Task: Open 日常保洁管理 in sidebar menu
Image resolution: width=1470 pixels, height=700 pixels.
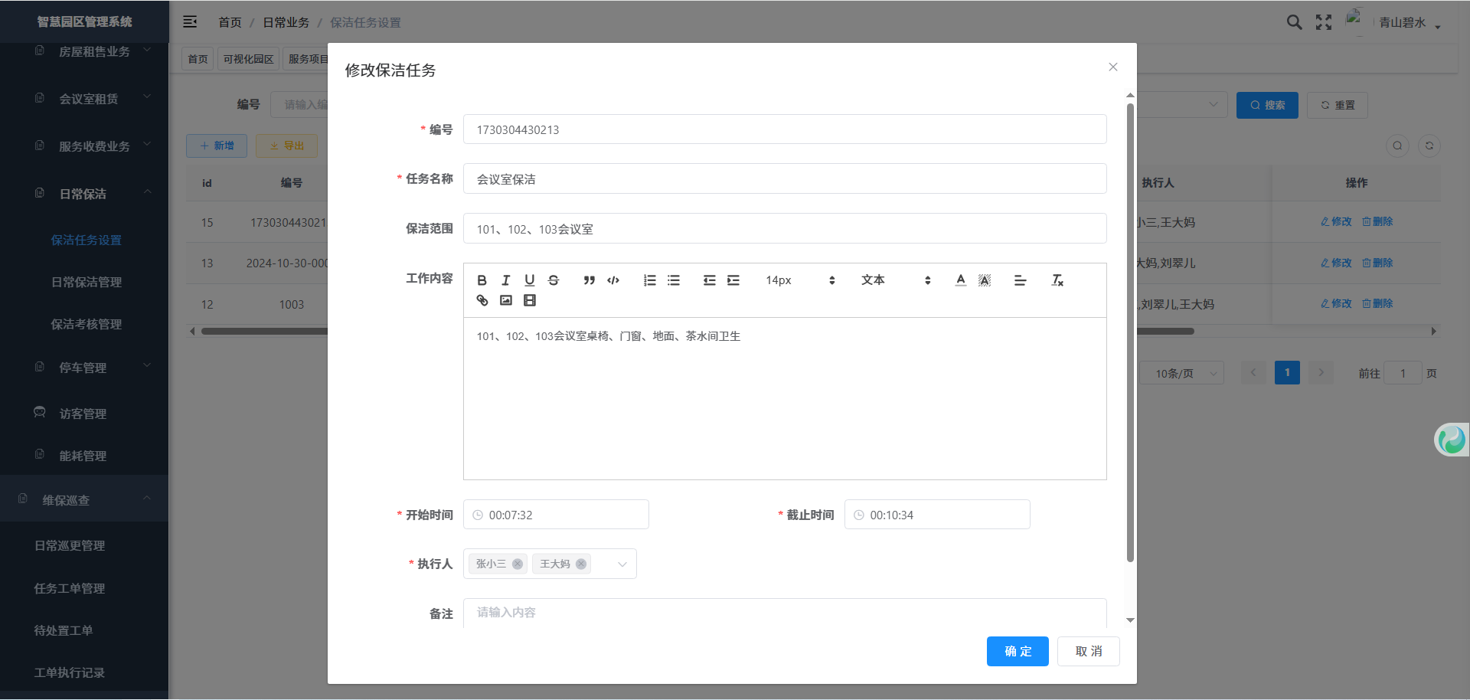Action: [86, 283]
